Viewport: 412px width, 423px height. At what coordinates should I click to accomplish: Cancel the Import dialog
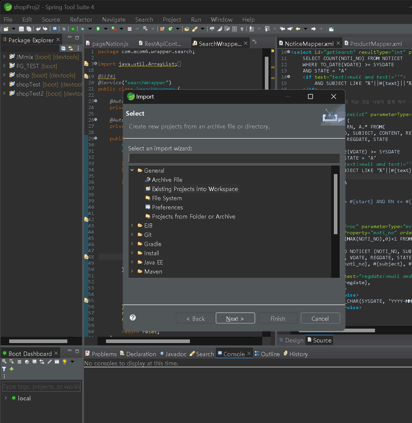pos(320,318)
